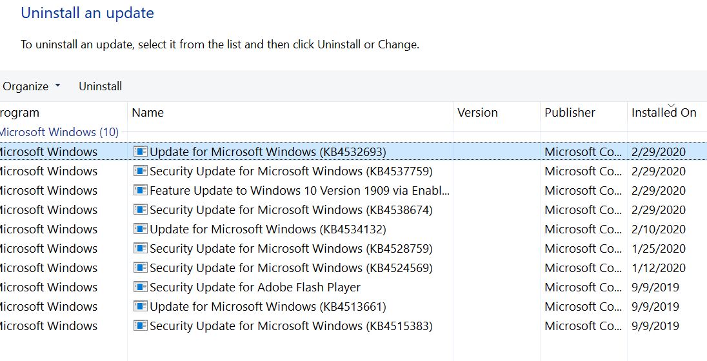Sort by the Publisher column header

pyautogui.click(x=570, y=113)
